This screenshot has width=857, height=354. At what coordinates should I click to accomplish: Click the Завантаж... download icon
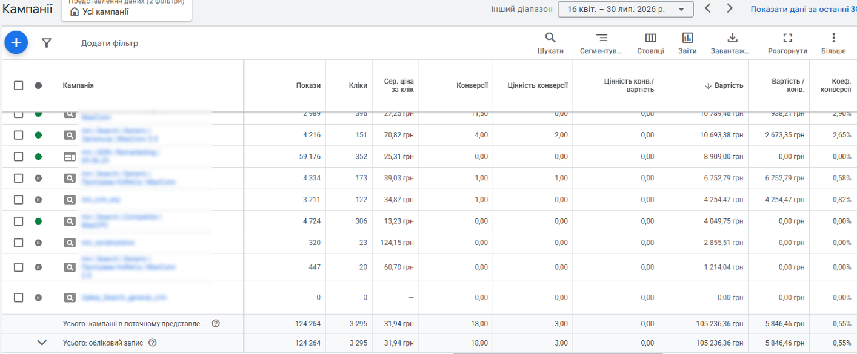pos(732,38)
